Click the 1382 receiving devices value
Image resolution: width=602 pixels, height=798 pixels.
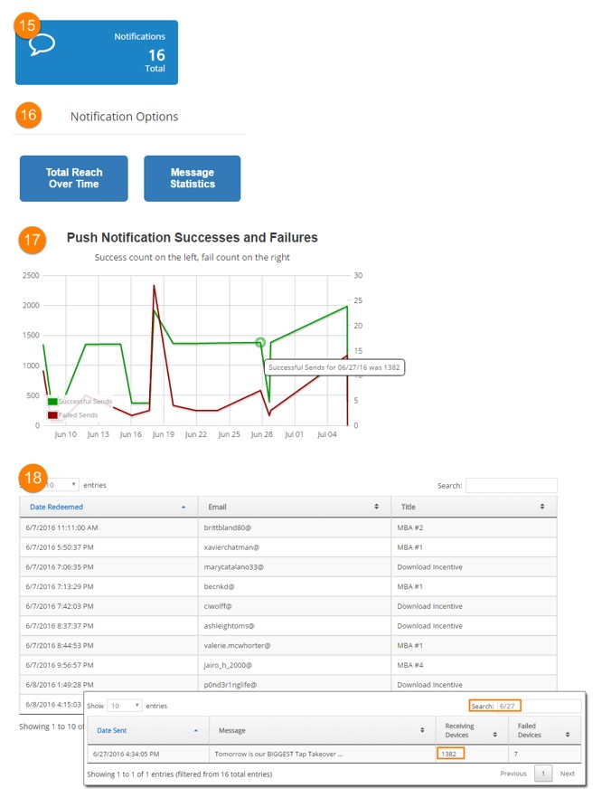(x=448, y=754)
